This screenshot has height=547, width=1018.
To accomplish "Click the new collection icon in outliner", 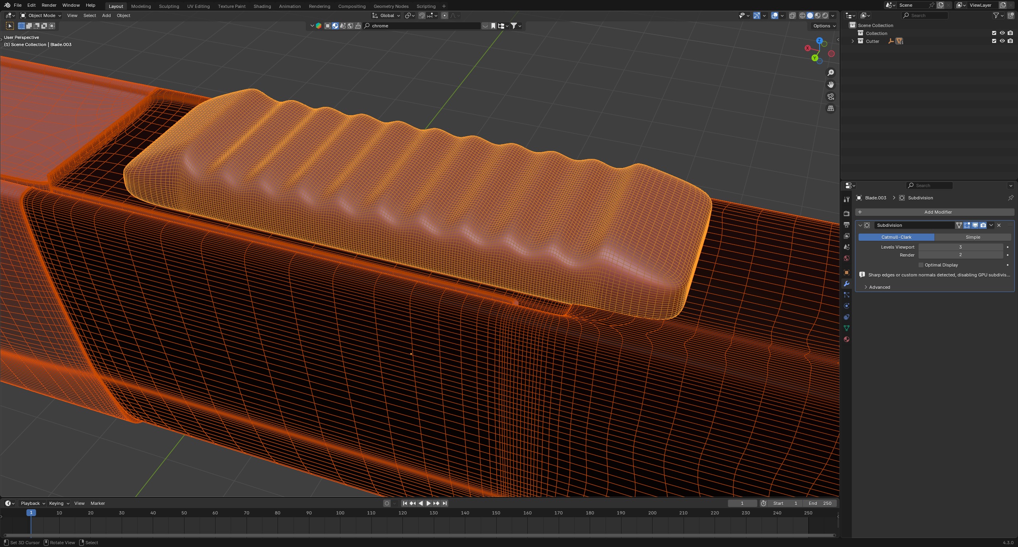I will click(x=1010, y=15).
